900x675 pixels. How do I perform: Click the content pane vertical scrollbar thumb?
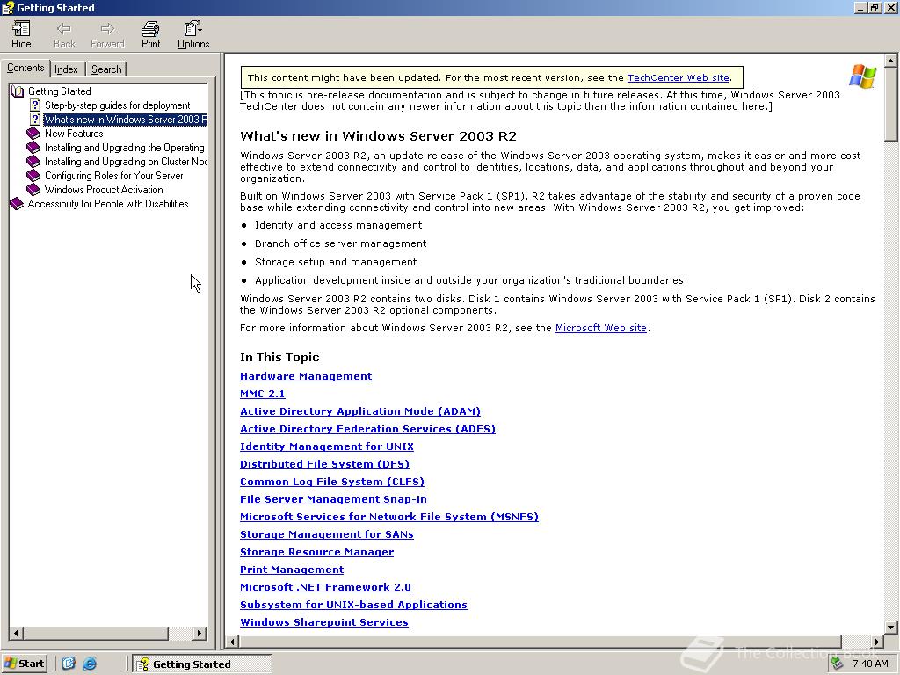[x=891, y=104]
